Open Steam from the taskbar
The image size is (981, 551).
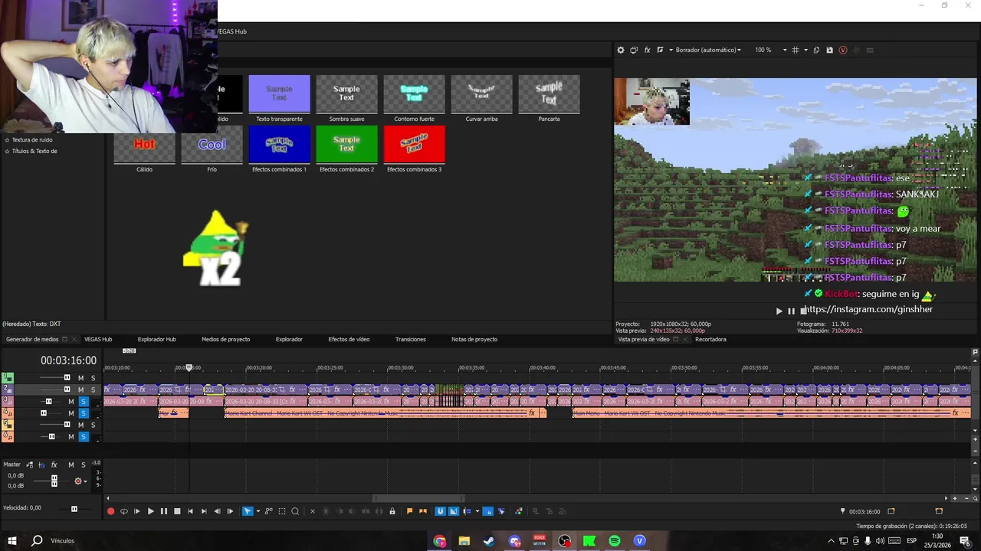point(489,541)
